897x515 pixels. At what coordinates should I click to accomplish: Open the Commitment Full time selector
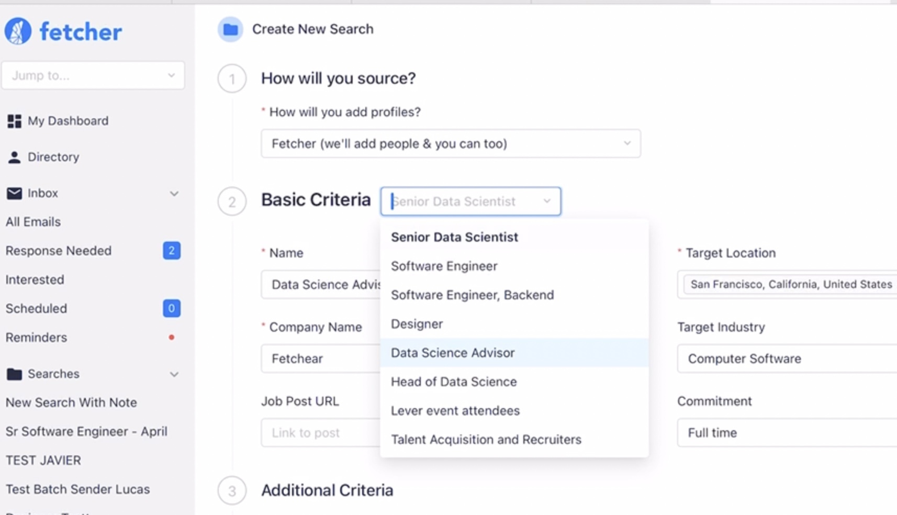[x=785, y=433]
